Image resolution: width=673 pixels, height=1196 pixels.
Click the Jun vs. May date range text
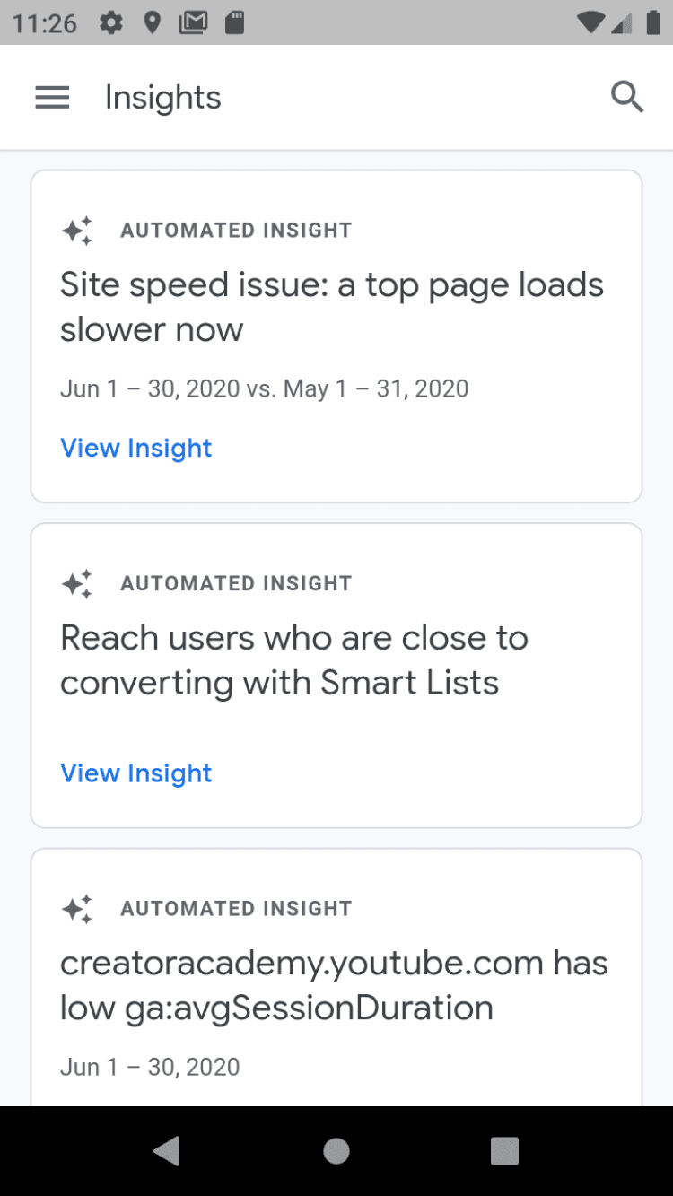pos(264,388)
